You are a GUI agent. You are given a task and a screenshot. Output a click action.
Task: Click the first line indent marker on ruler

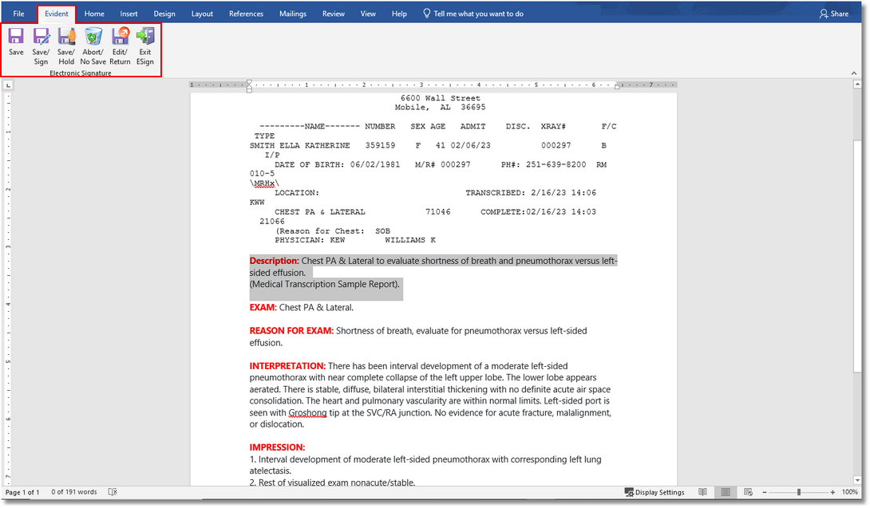tap(249, 83)
